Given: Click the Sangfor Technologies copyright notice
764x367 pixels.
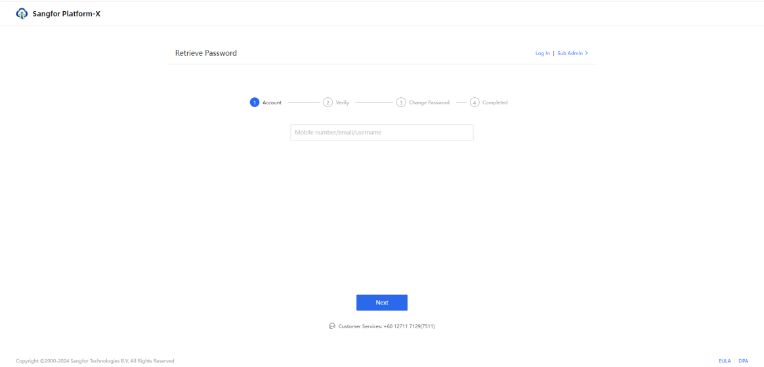Looking at the screenshot, I should (x=95, y=361).
